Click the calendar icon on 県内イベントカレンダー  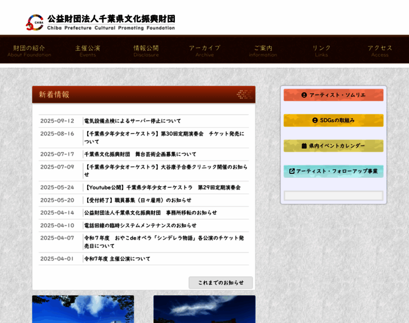click(x=305, y=146)
